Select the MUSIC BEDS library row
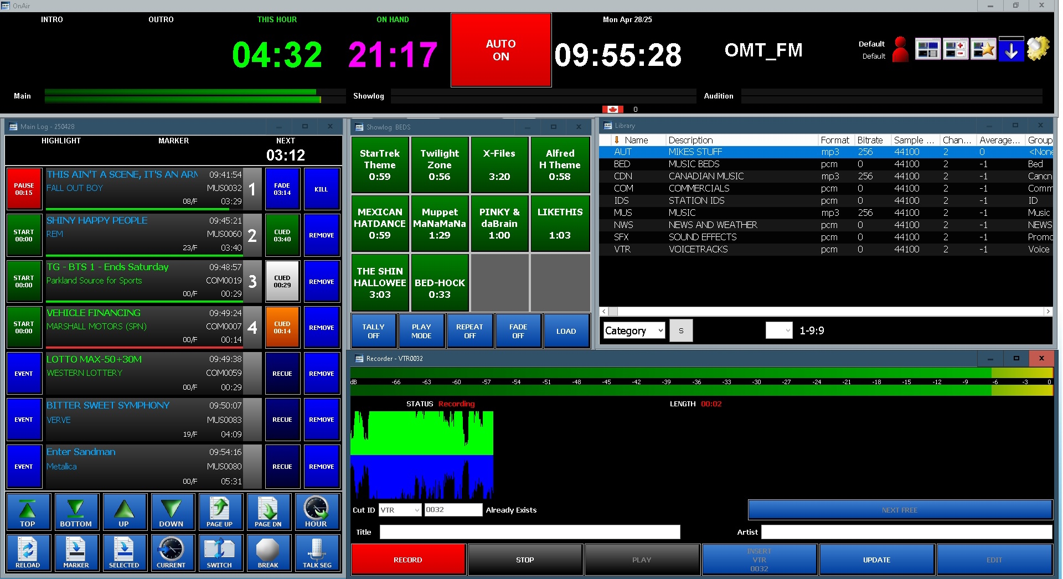This screenshot has height=579, width=1063. pyautogui.click(x=694, y=164)
